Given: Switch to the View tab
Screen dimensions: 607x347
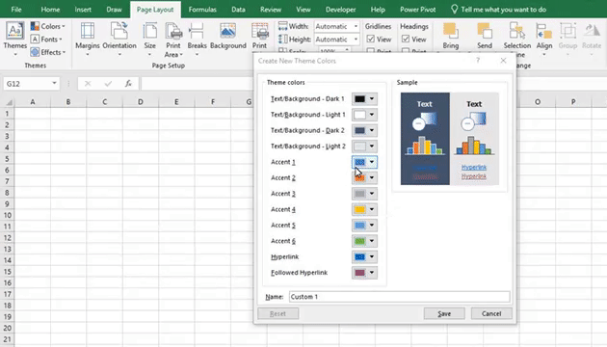Looking at the screenshot, I should coord(303,10).
